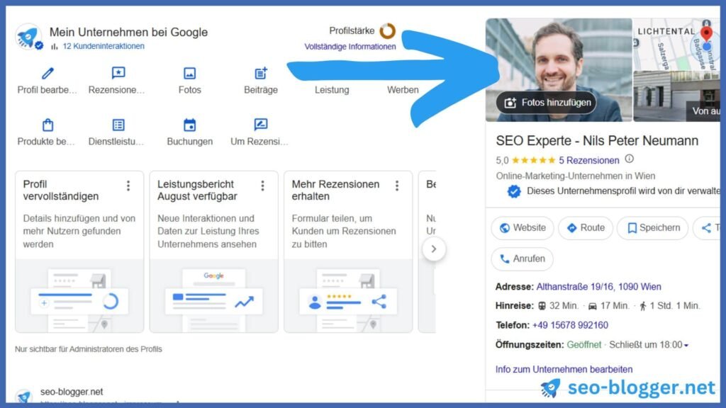Open the Leistungsbericht August verfügbar card
This screenshot has width=726, height=408.
pos(214,251)
